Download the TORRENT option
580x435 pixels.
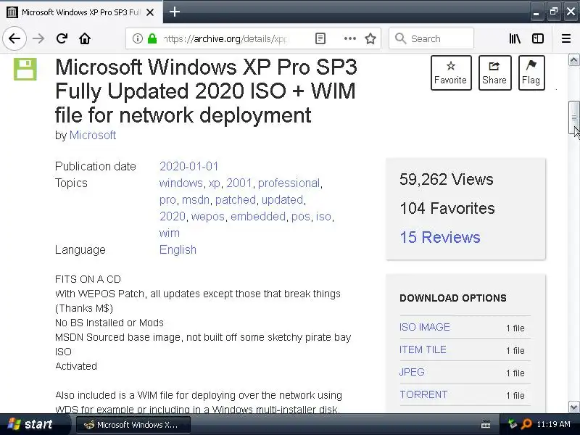(x=423, y=394)
